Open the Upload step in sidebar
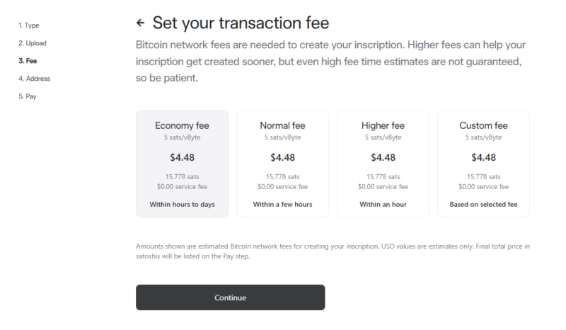The width and height of the screenshot is (566, 330). pos(32,43)
